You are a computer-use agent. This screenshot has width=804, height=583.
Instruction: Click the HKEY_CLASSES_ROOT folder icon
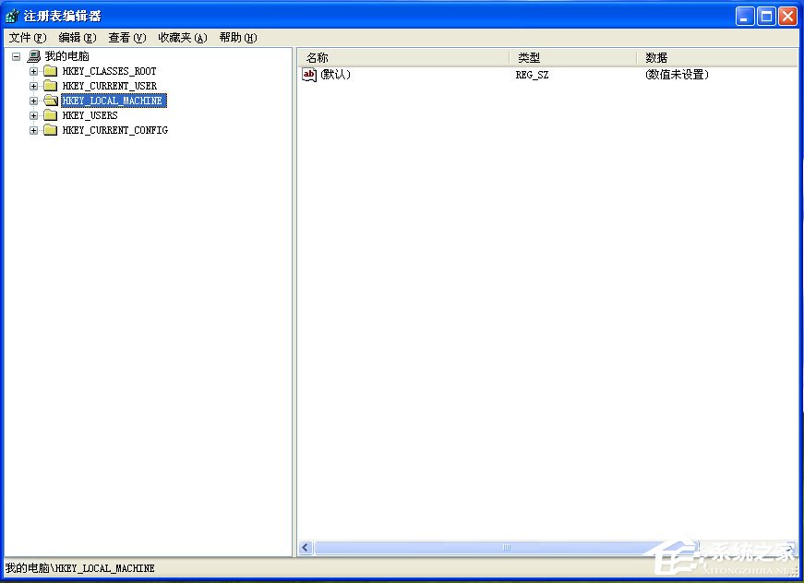point(50,70)
